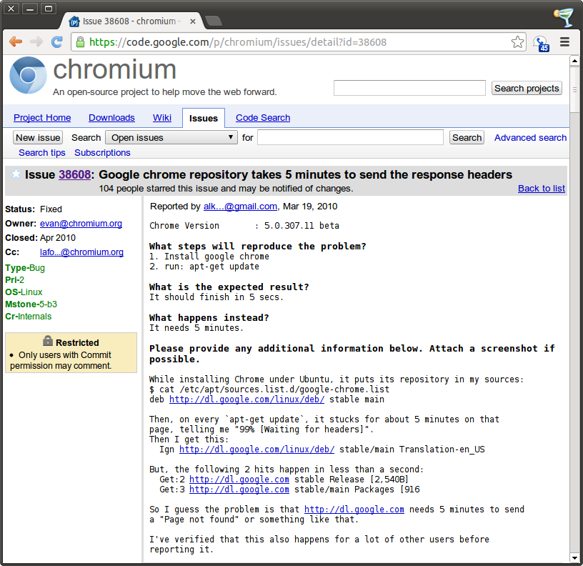Reload the page with the refresh icon
Image resolution: width=583 pixels, height=566 pixels.
[x=57, y=42]
